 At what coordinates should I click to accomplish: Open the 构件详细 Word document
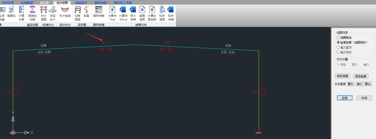tap(171, 14)
